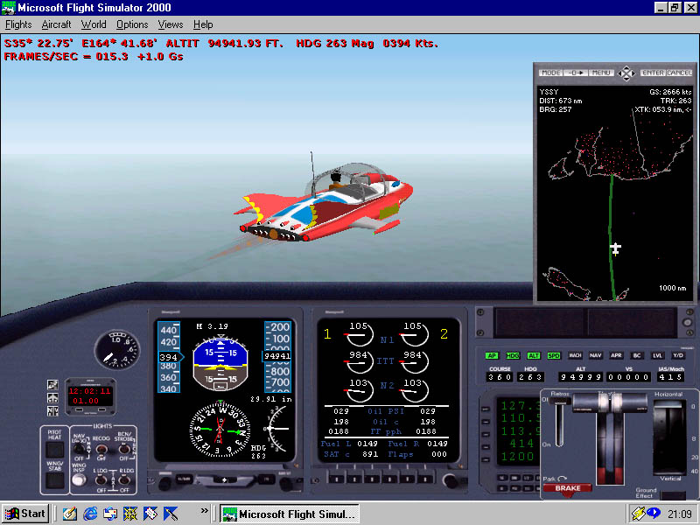Click the Microsoft Flight Simulator taskbar button
This screenshot has width=700, height=525.
(290, 514)
